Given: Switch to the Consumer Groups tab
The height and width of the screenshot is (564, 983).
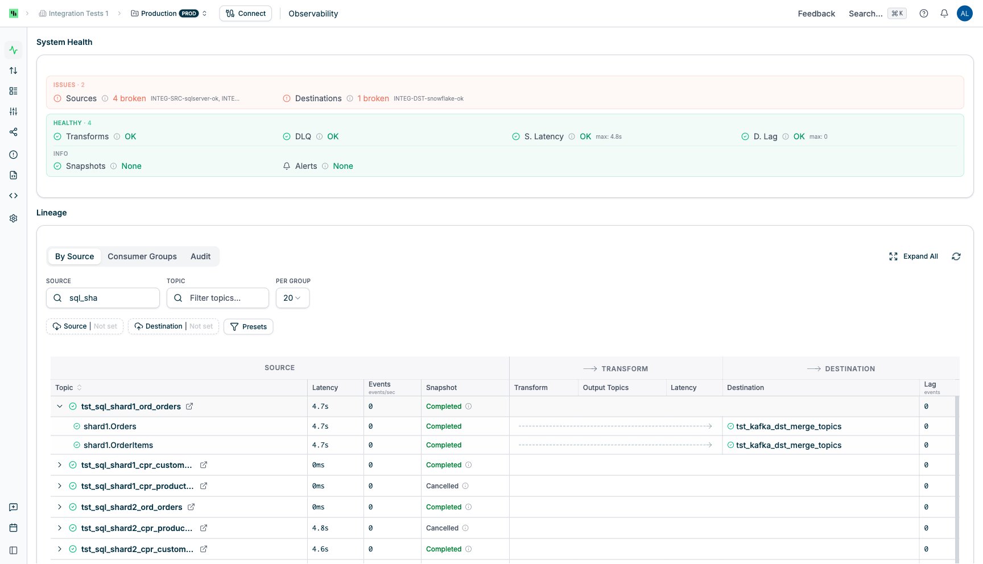Looking at the screenshot, I should [142, 256].
